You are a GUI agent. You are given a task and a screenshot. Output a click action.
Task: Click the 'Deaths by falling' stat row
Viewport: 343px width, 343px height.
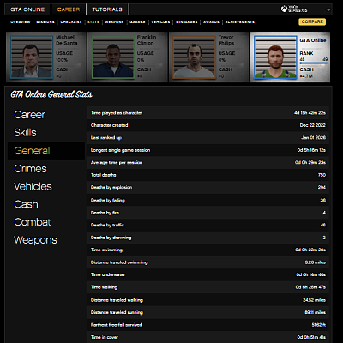coord(208,200)
